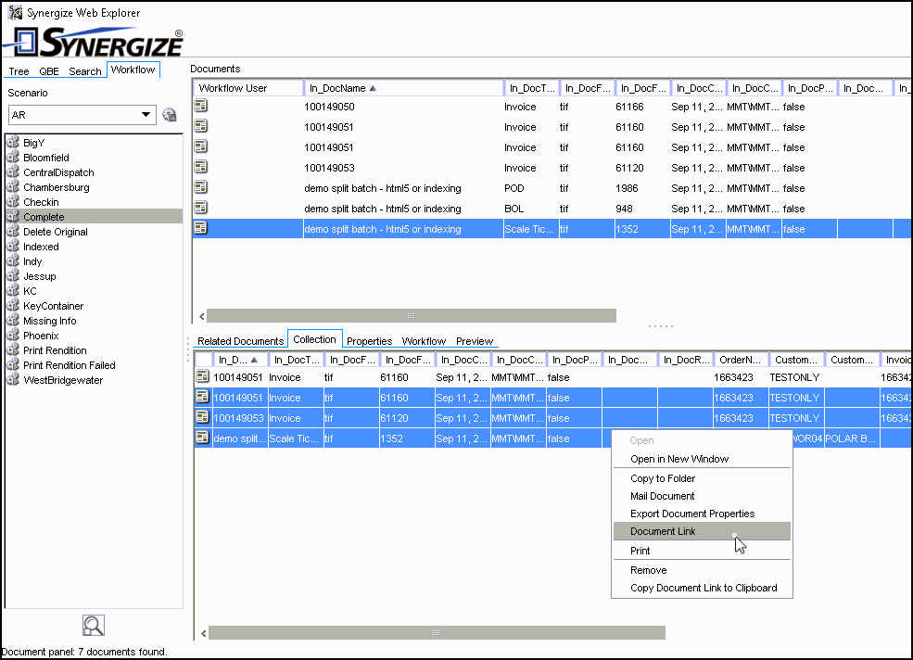Click the Checkin workflow queue icon
This screenshot has width=913, height=660.
pyautogui.click(x=13, y=201)
